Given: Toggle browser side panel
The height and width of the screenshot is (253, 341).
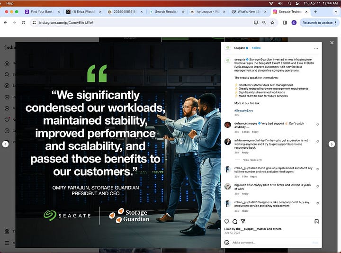Looking at the screenshot, I should click(x=285, y=23).
